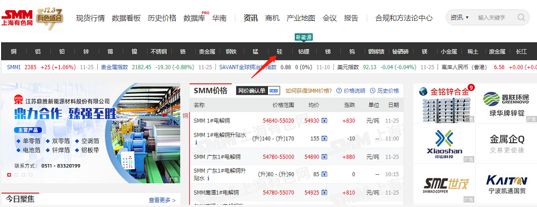
Task: Click the SMM 1#电解铜 row name
Action: coord(211,121)
